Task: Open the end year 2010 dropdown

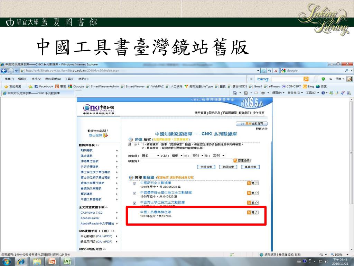Action: pos(218,156)
